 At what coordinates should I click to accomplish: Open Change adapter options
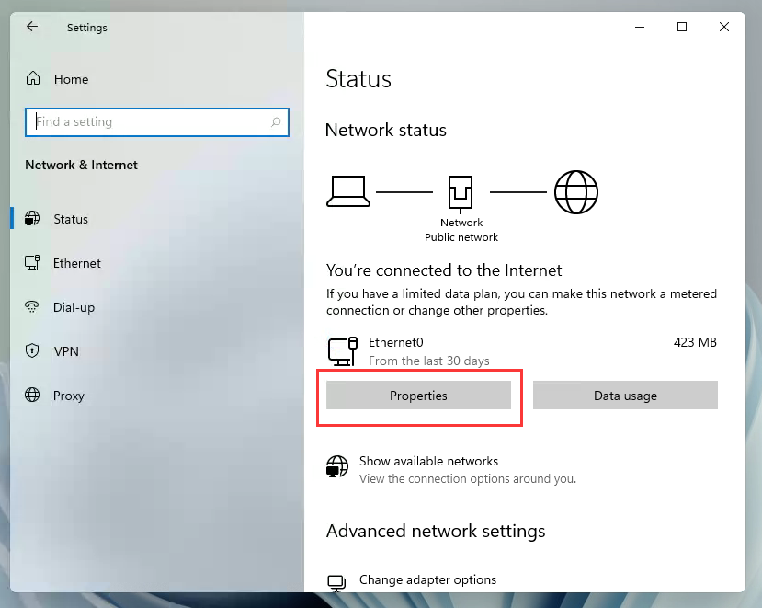tap(429, 579)
